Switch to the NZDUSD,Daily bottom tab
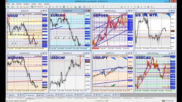Image resolution: width=182 pixels, height=102 pixels. tap(105, 98)
